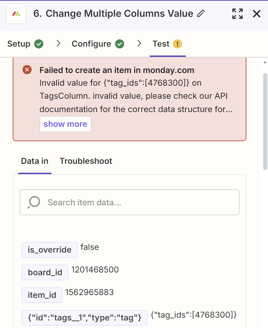Click the yellow Test warning icon

point(178,44)
